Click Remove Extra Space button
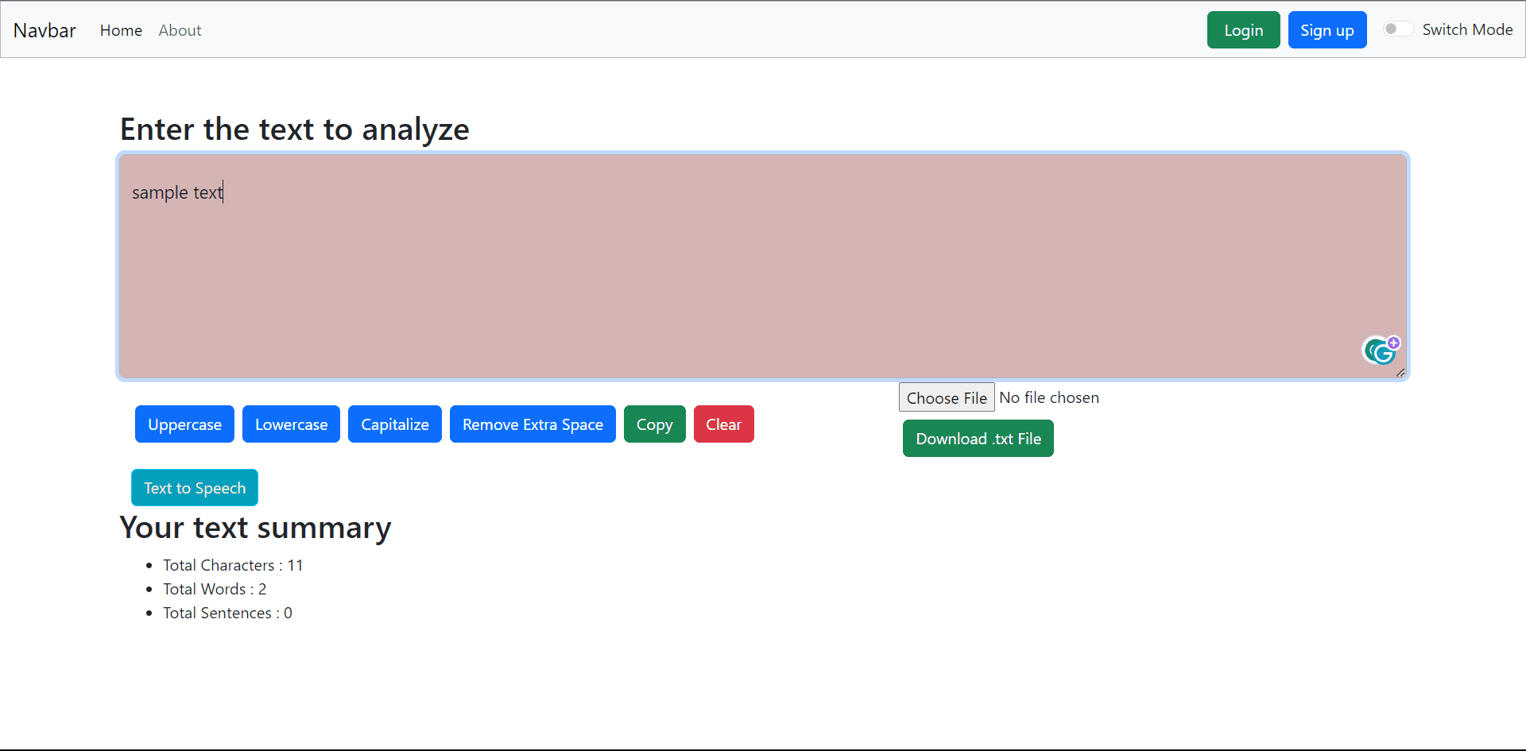This screenshot has height=751, width=1526. (533, 424)
